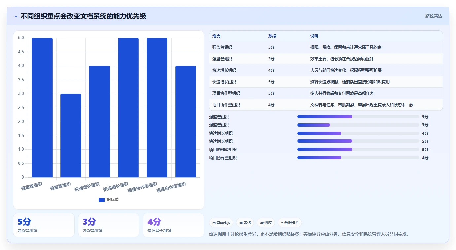Click the page title 不同组织重点会改变文档系统的能力优先级
Screen dimensions: 456x250
pos(83,16)
